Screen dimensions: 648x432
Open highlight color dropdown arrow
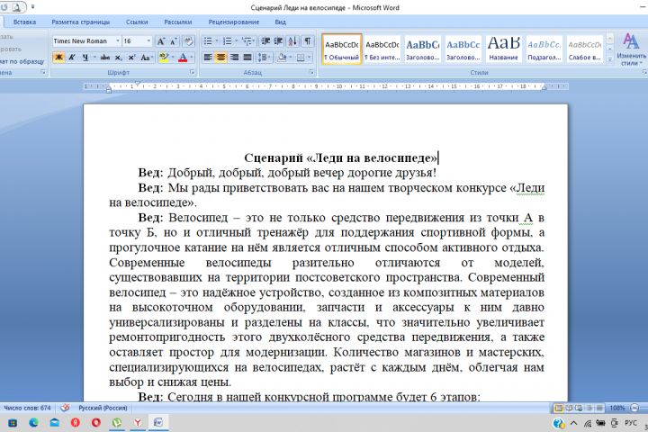[173, 58]
